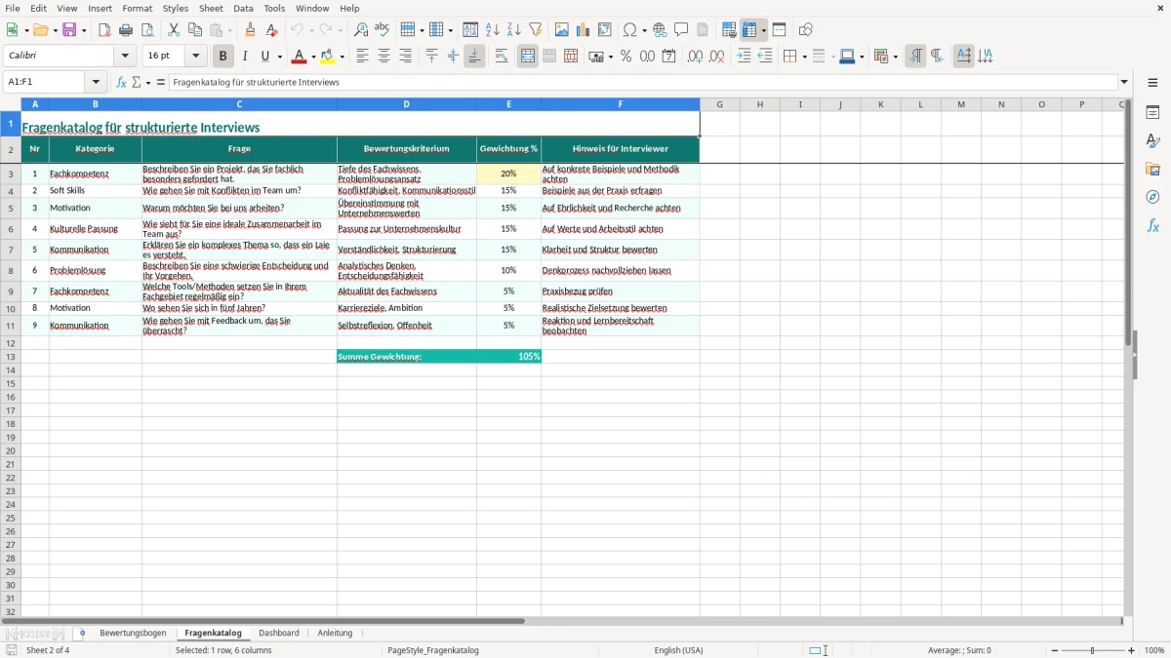Select column D header
The image size is (1171, 658).
pyautogui.click(x=407, y=104)
